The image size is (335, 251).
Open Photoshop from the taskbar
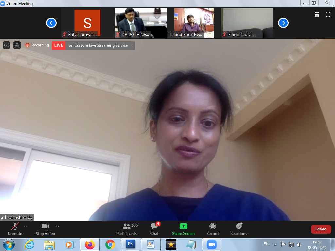point(130,244)
